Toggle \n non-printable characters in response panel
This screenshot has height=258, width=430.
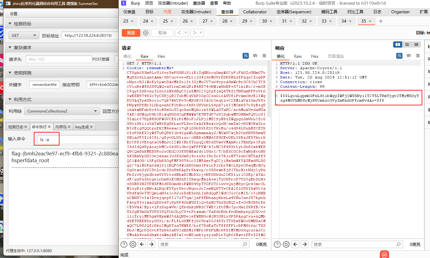point(409,56)
